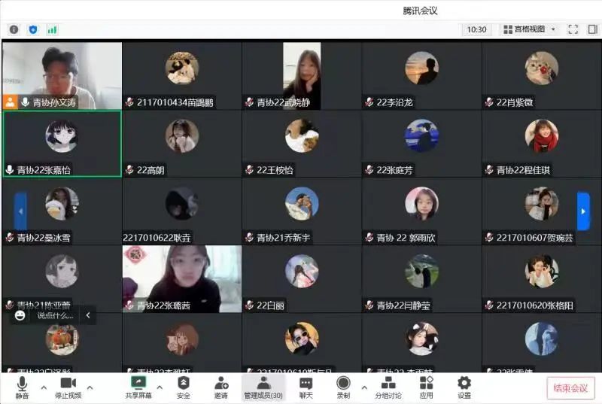602x404 pixels.
Task: Start screen sharing with 共享屏幕
Action: 138,387
